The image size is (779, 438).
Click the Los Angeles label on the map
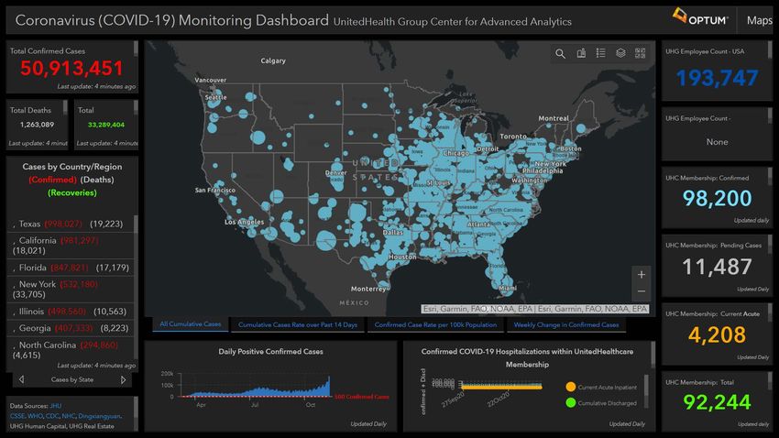tap(244, 222)
